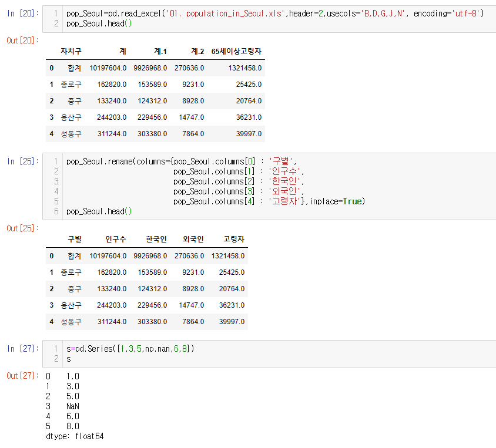
Task: Click the 구별 column header in Out[25]
Action: coord(75,240)
